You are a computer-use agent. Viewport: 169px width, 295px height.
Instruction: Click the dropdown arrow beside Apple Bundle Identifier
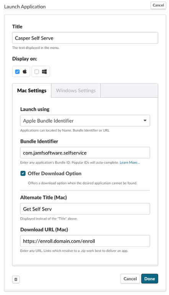[145, 120]
